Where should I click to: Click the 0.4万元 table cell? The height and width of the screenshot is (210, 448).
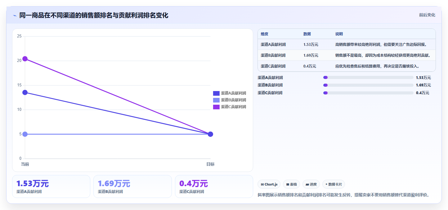point(310,66)
